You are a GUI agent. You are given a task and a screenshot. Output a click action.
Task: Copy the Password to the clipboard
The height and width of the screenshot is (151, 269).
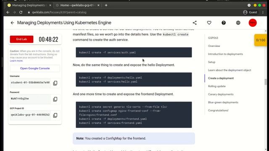[x=55, y=99]
